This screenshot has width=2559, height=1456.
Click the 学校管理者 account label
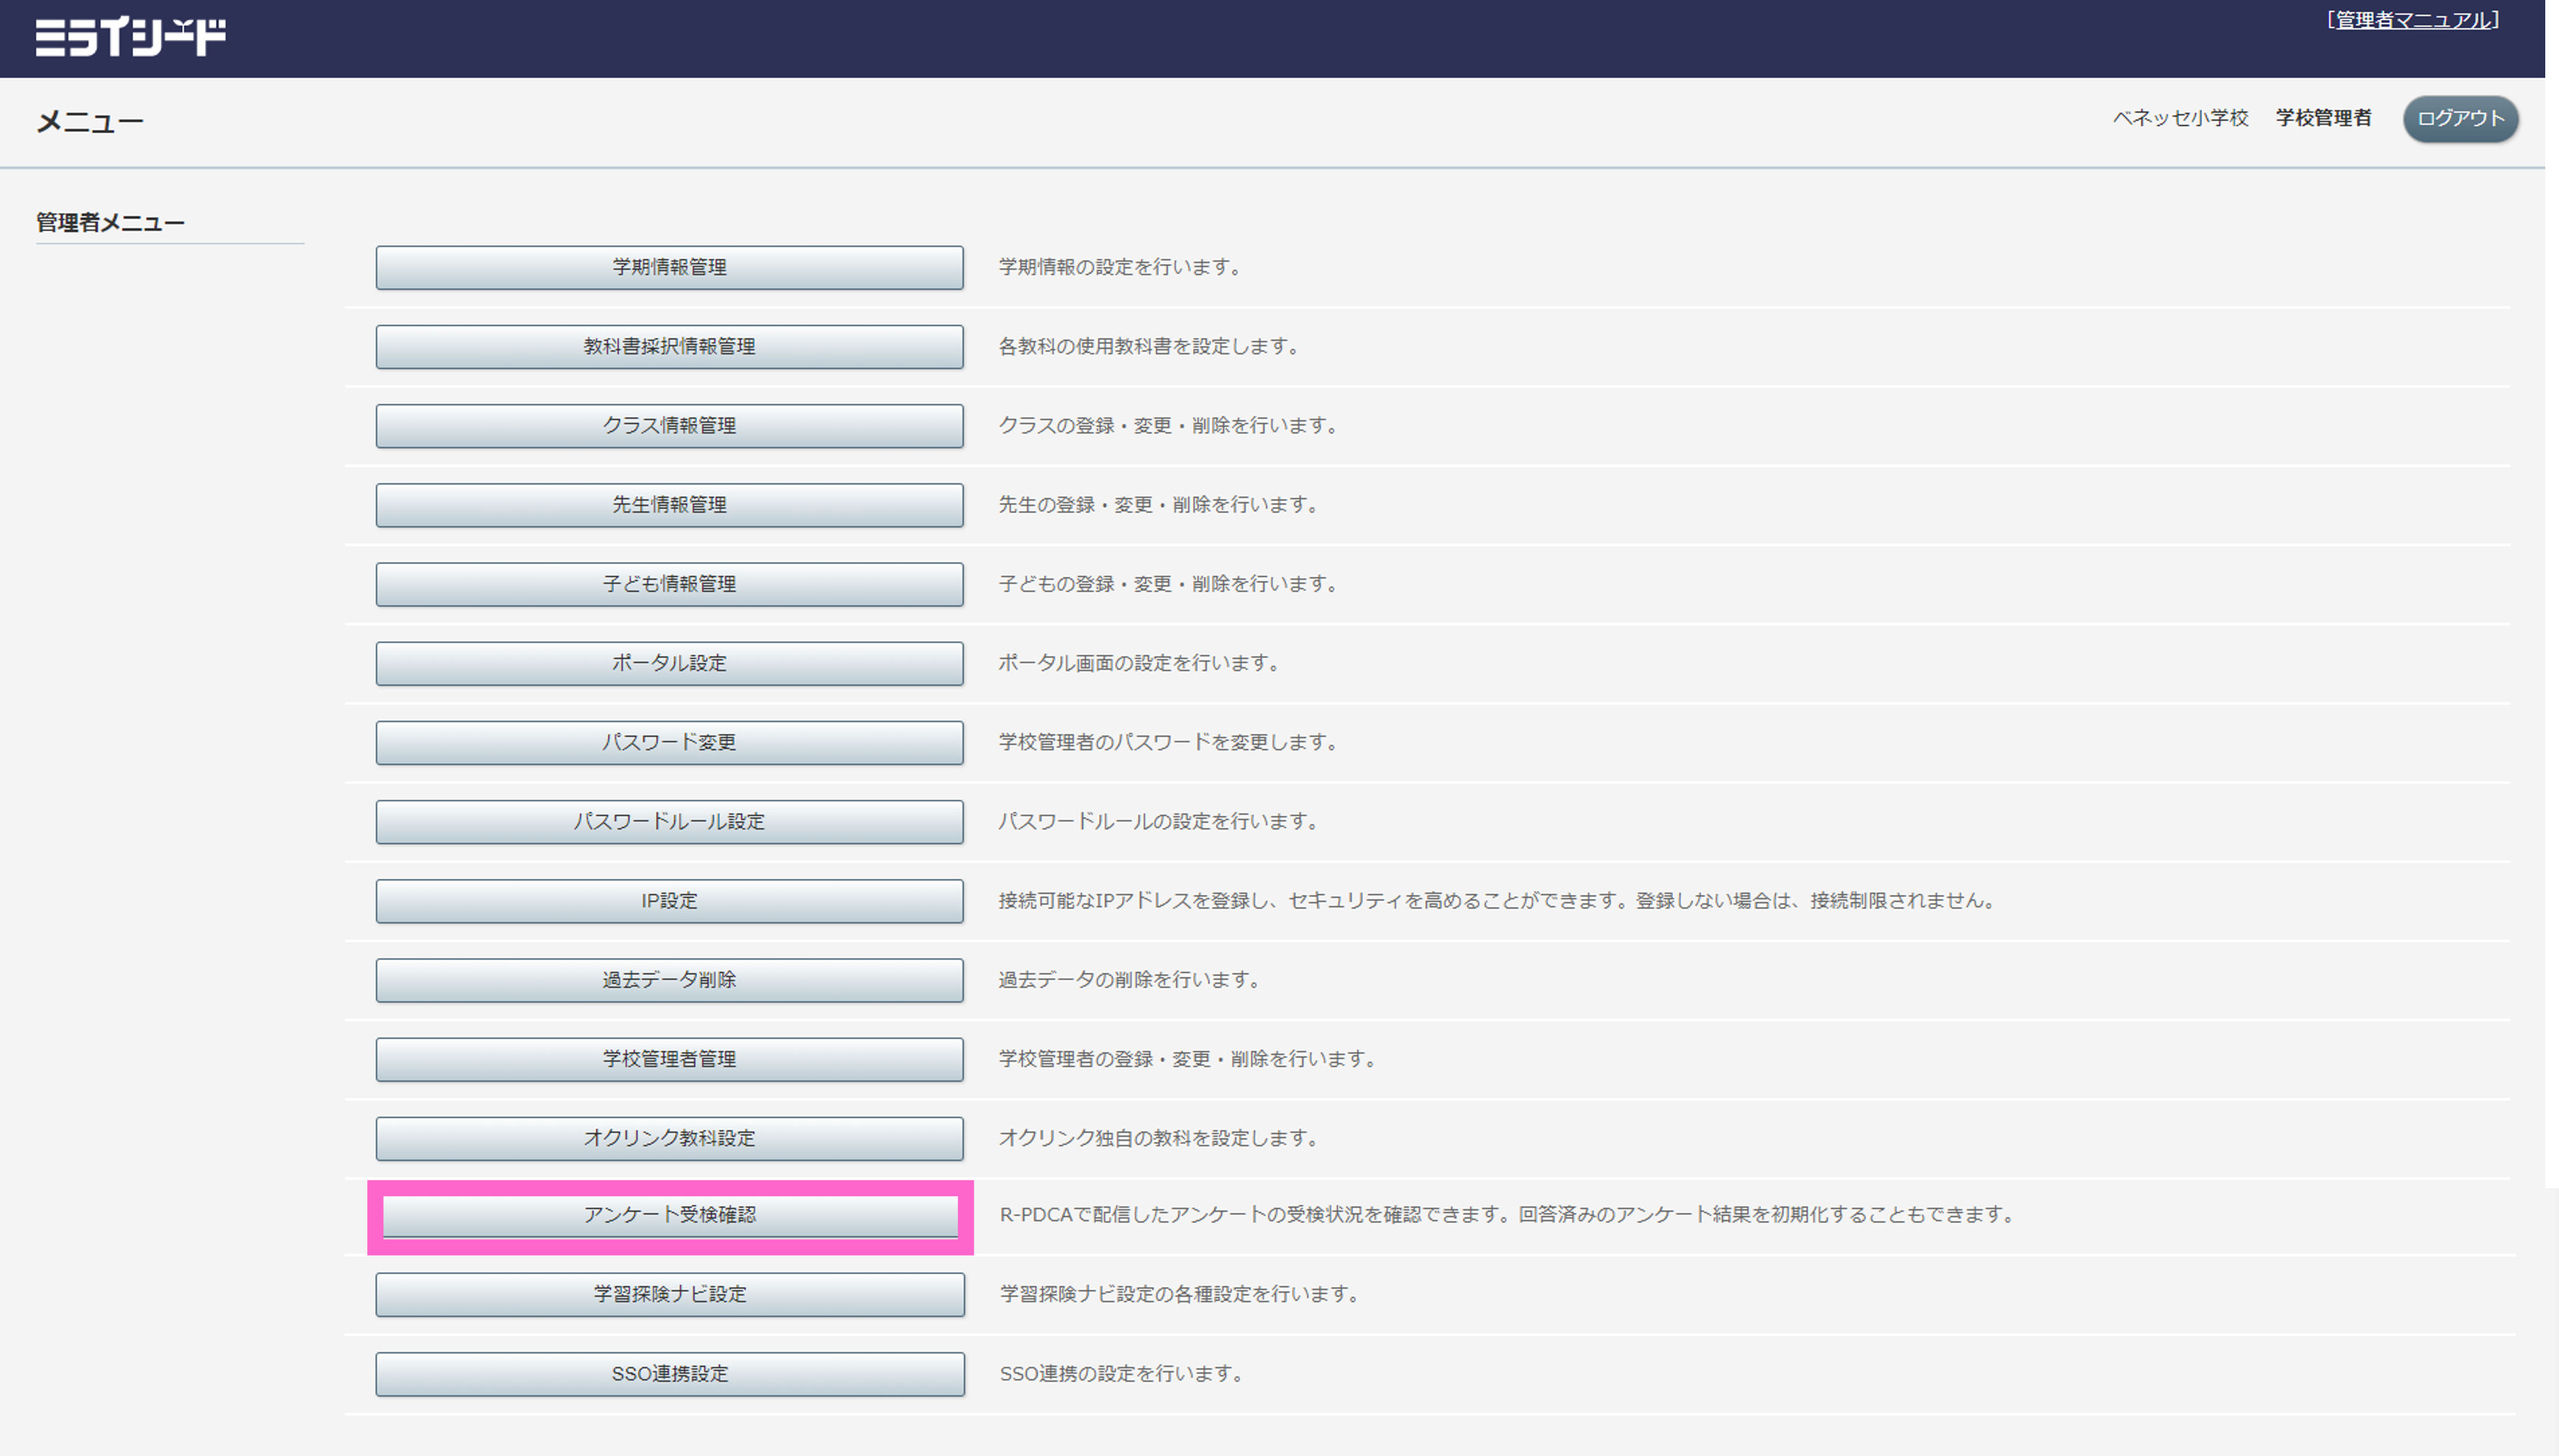tap(2322, 118)
